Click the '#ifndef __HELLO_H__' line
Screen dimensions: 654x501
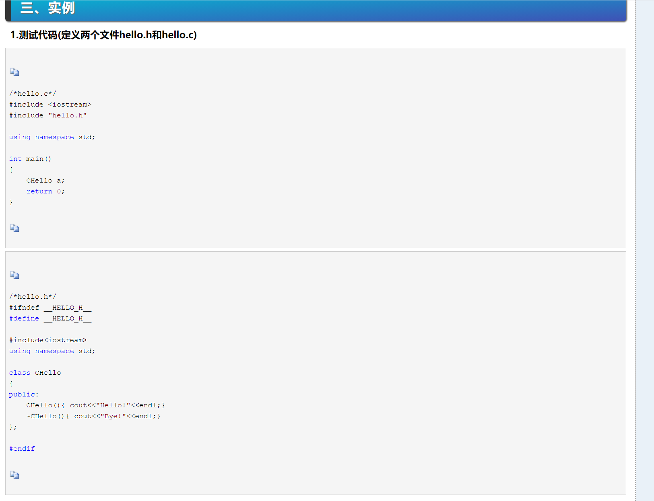pyautogui.click(x=50, y=308)
